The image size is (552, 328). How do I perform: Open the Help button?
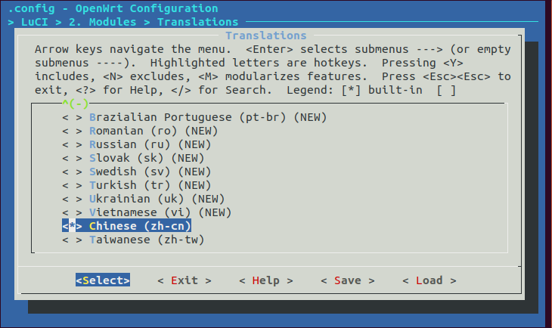click(265, 280)
